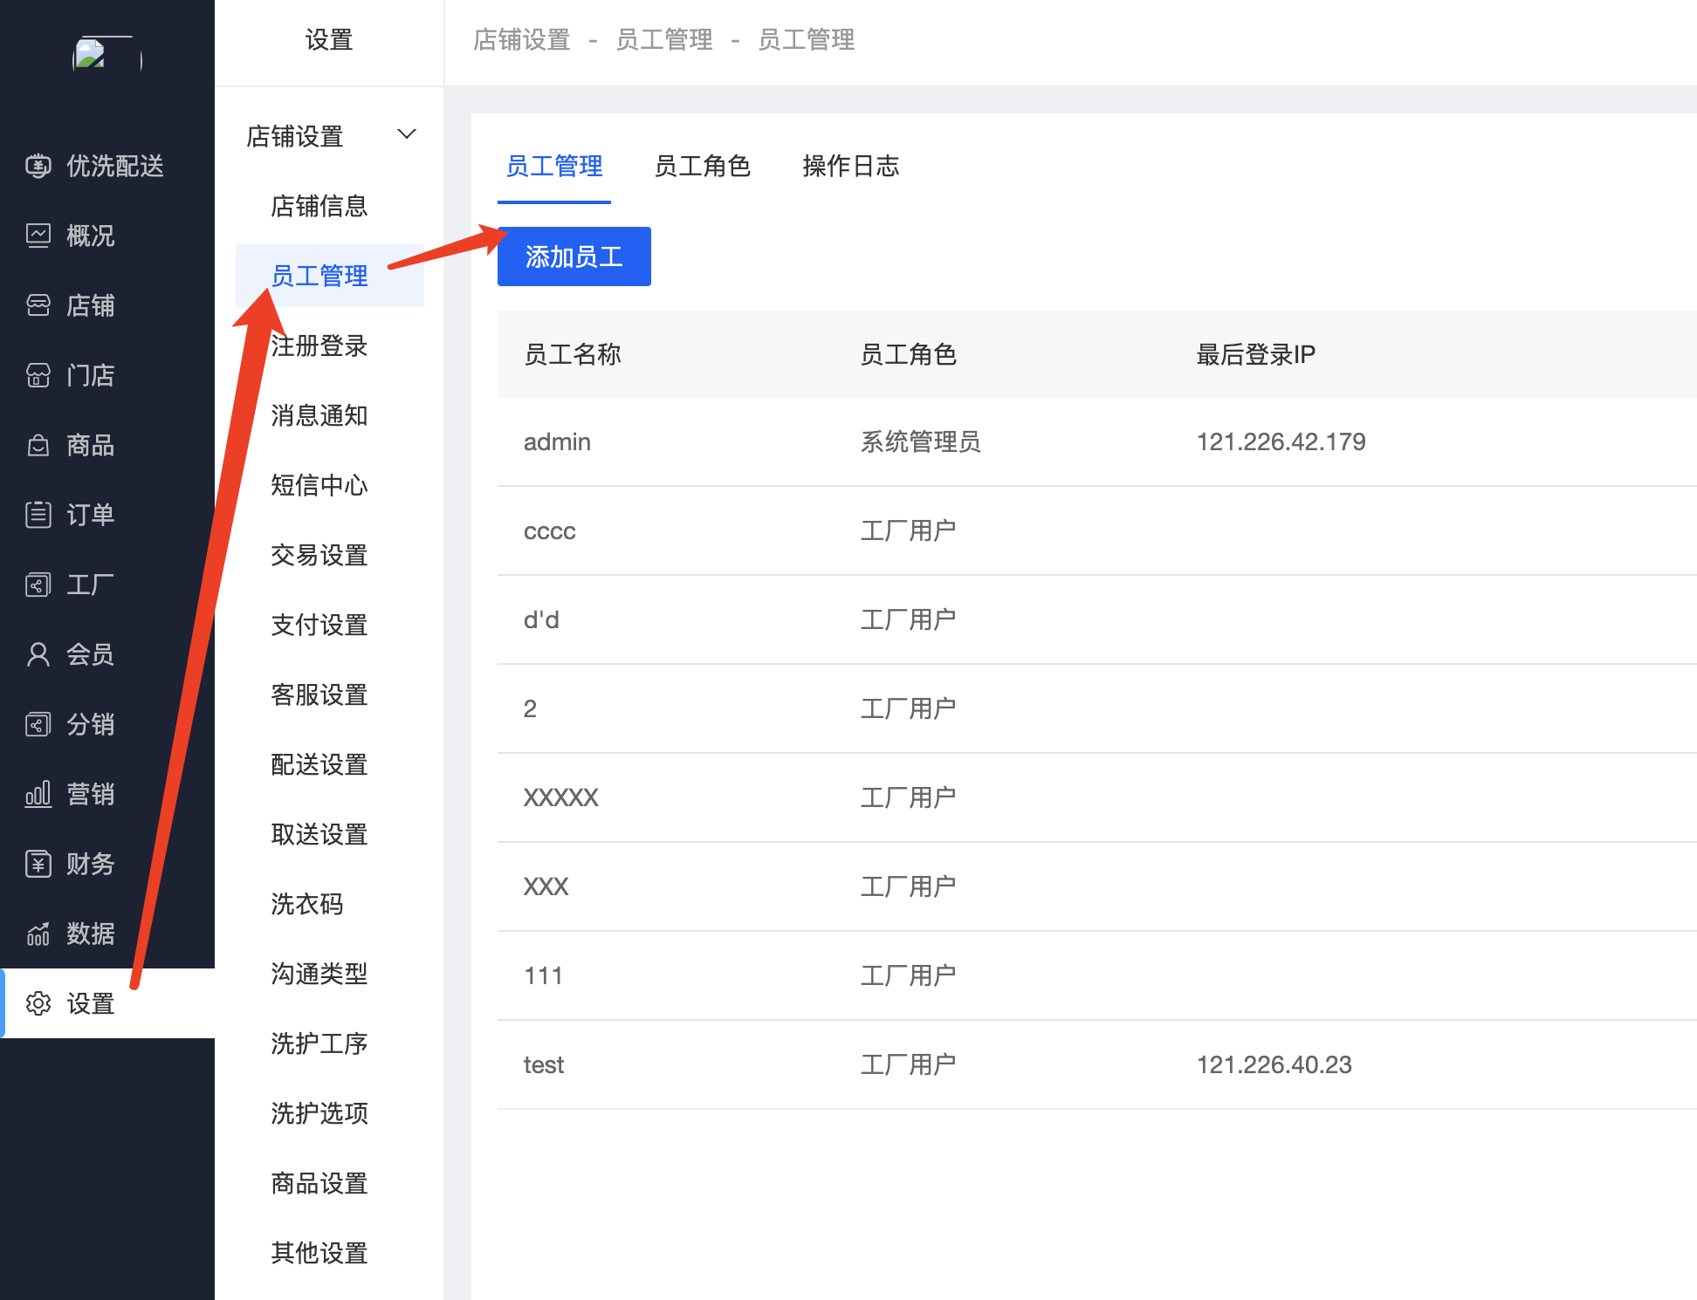Click the logo image at top left

pyautogui.click(x=106, y=54)
